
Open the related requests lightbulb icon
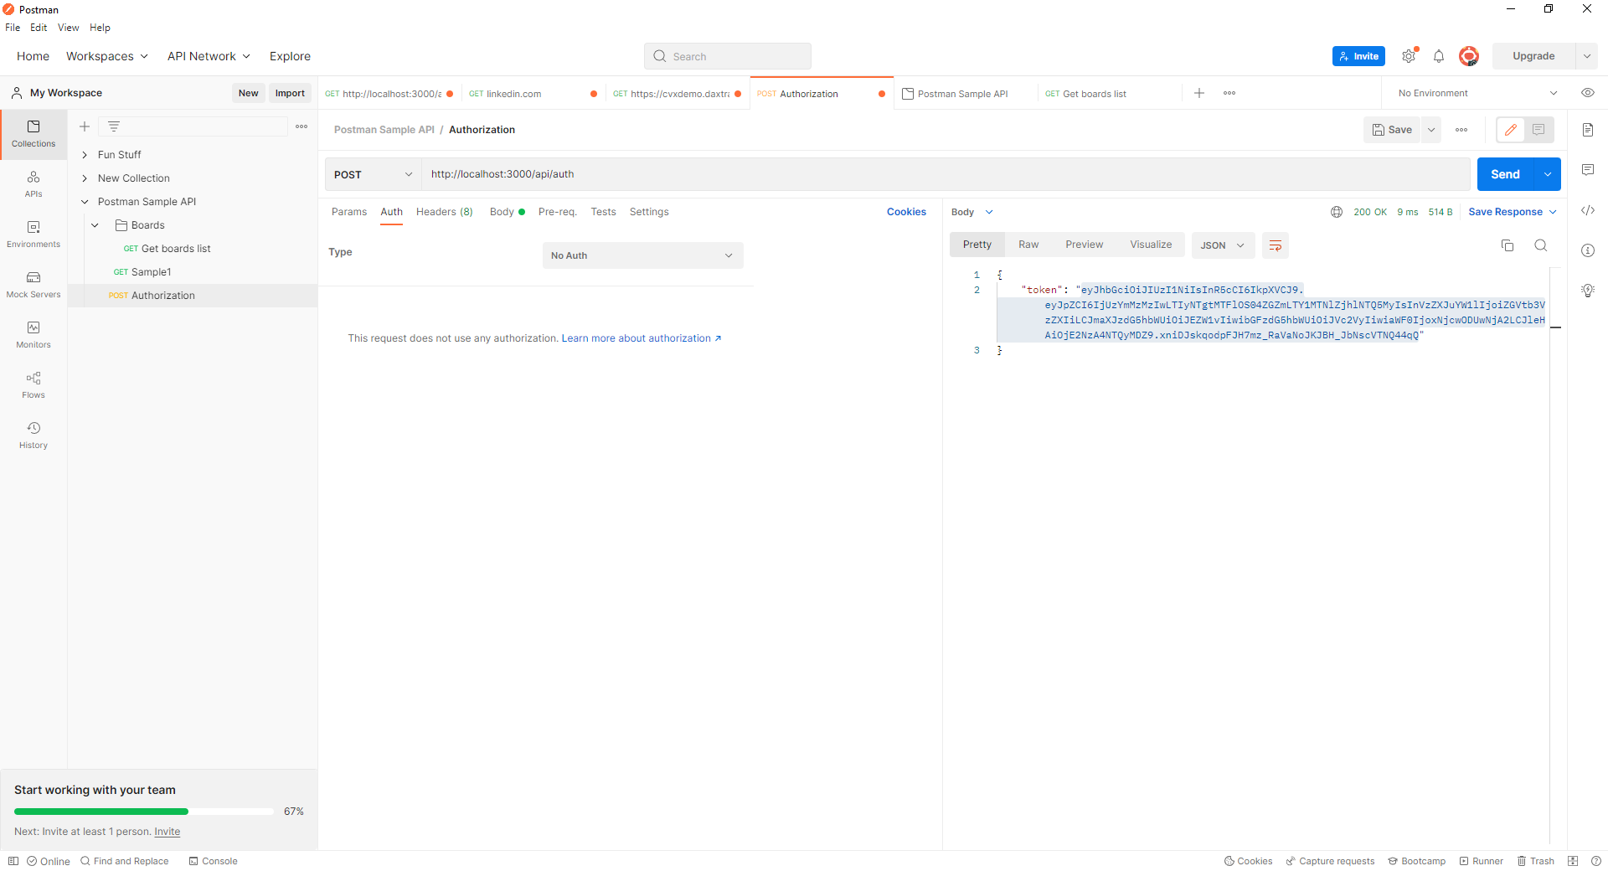click(x=1588, y=291)
